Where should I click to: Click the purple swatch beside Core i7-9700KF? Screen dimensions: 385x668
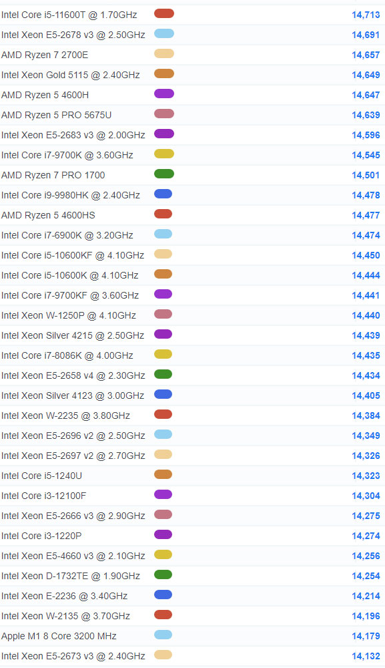163,294
